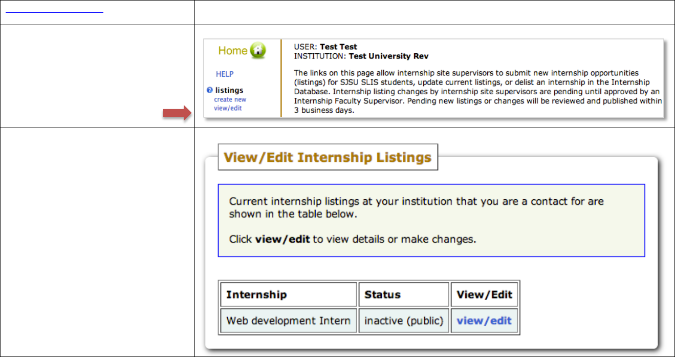Open the Home text link
The image size is (675, 357).
click(233, 51)
